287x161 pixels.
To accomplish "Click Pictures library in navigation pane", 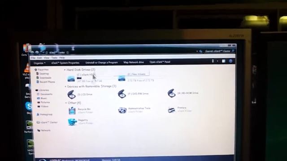I will (45, 102).
